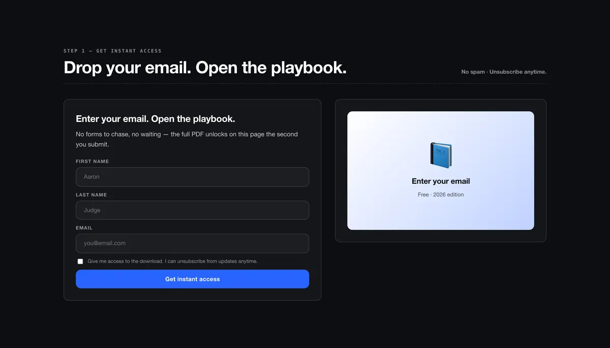This screenshot has height=348, width=610.
Task: Click the First Name input field
Action: coord(192,177)
